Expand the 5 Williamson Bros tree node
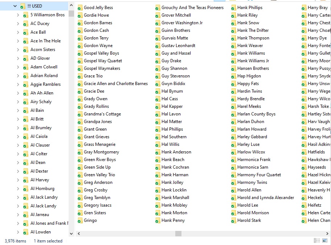Screen dimensions: 331x245 point(18,15)
